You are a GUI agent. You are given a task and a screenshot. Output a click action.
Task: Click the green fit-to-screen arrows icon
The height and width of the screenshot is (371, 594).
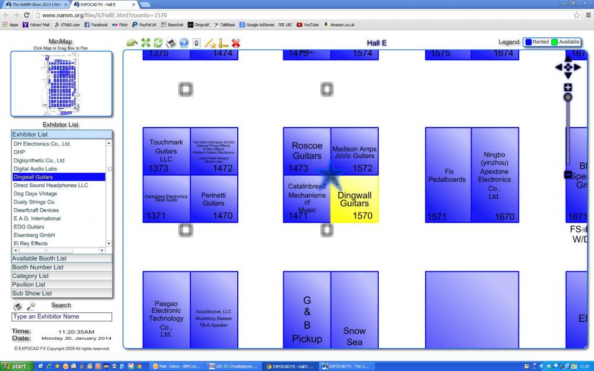click(146, 43)
